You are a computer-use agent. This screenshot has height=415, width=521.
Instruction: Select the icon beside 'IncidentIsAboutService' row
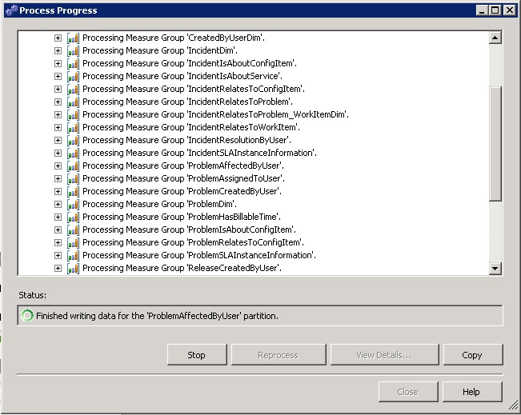pyautogui.click(x=74, y=76)
